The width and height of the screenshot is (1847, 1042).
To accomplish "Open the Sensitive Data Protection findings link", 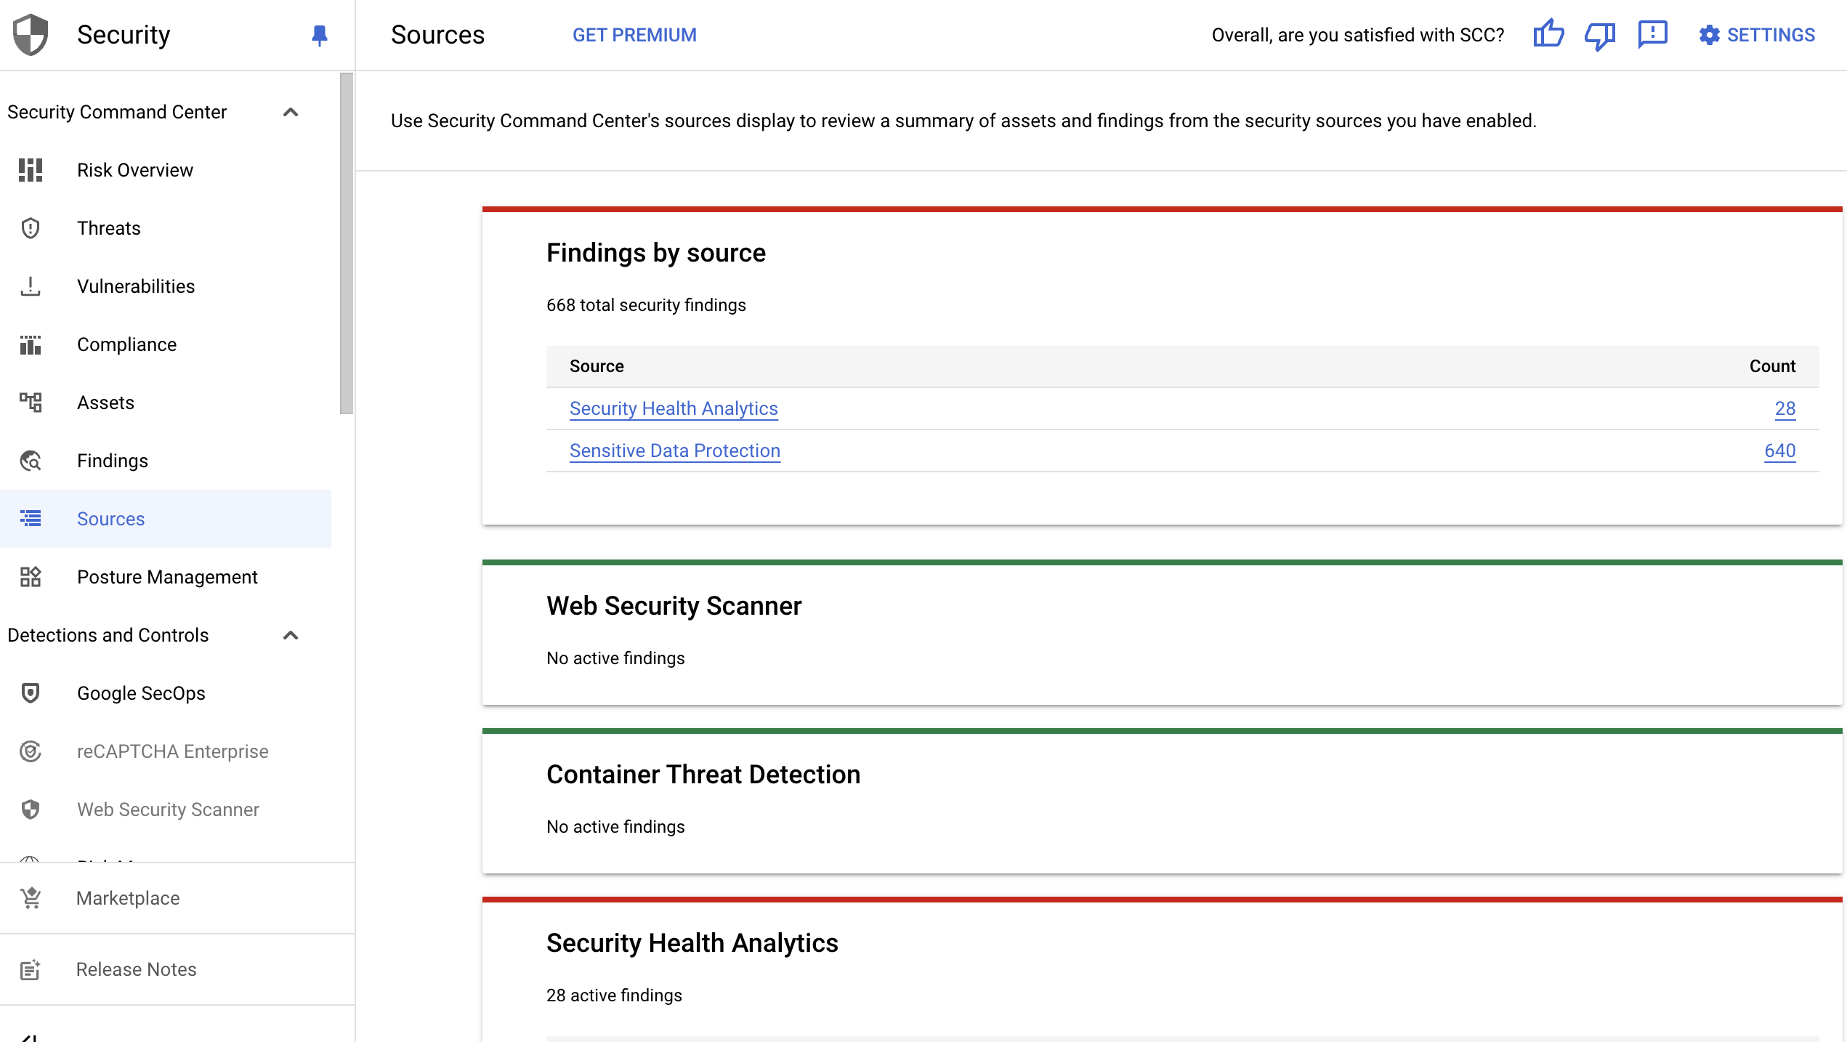I will 674,451.
